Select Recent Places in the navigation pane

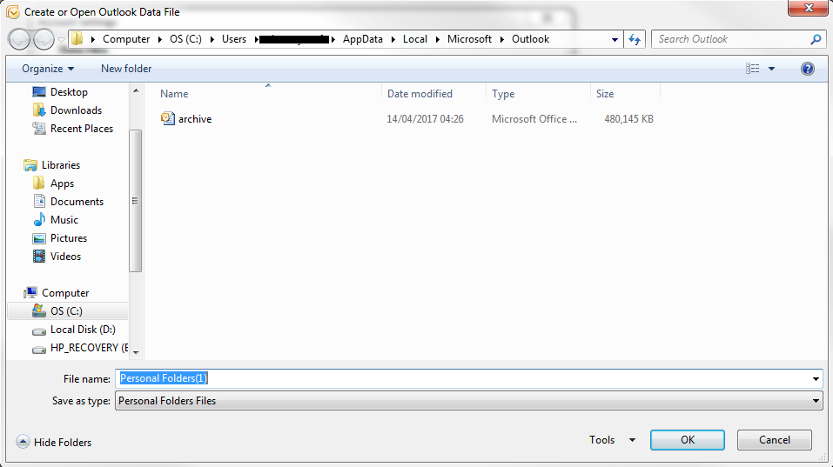82,129
